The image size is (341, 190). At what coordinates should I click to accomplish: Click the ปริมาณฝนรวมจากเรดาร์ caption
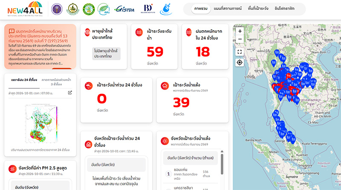40,150
